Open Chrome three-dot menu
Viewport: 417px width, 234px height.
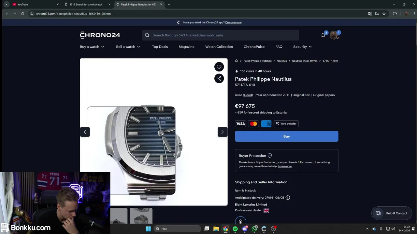[414, 14]
